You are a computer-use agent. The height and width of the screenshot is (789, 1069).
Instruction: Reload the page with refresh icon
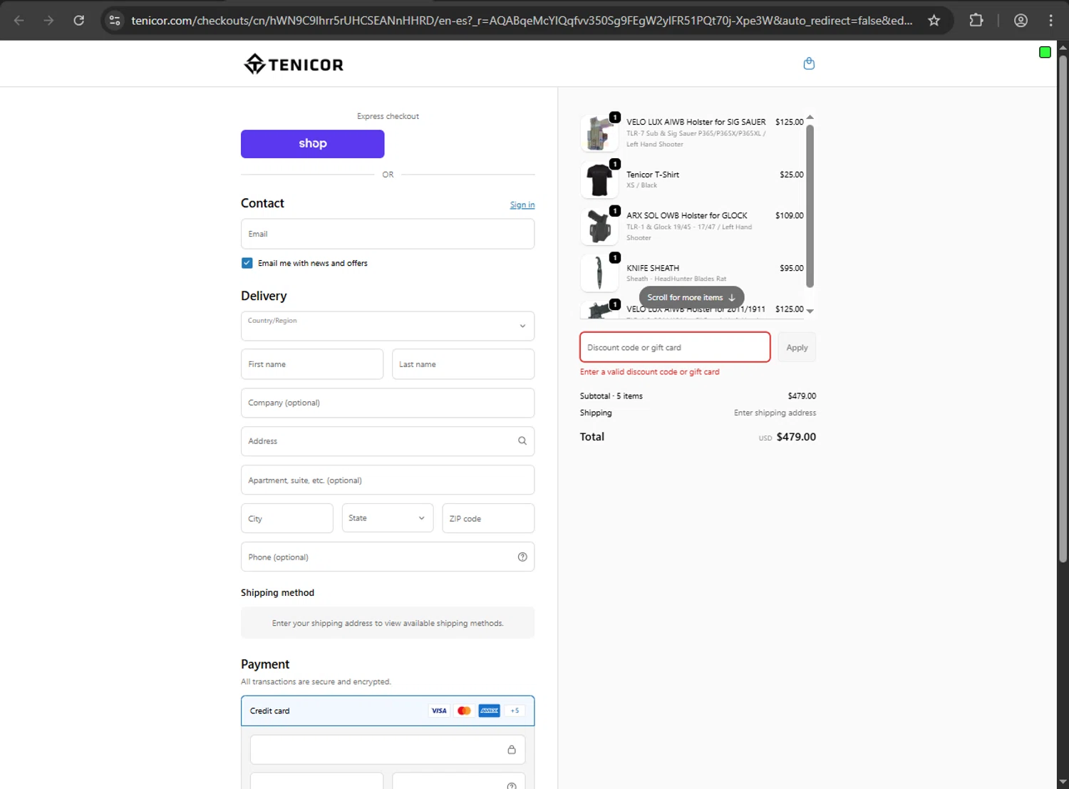[x=79, y=21]
